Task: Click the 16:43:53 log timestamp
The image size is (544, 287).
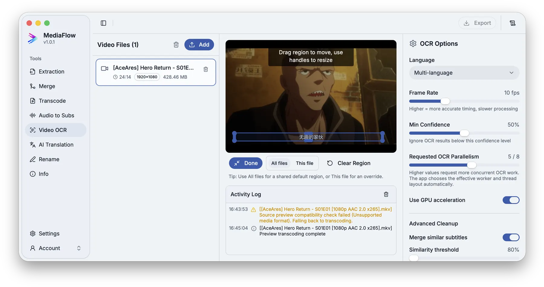Action: tap(238, 209)
